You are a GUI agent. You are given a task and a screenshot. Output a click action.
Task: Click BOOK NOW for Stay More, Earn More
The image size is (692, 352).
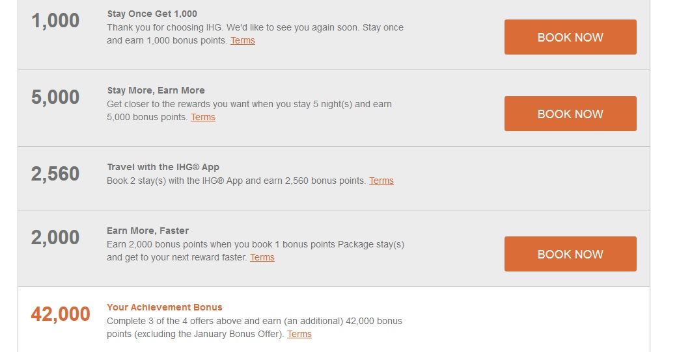(x=570, y=114)
